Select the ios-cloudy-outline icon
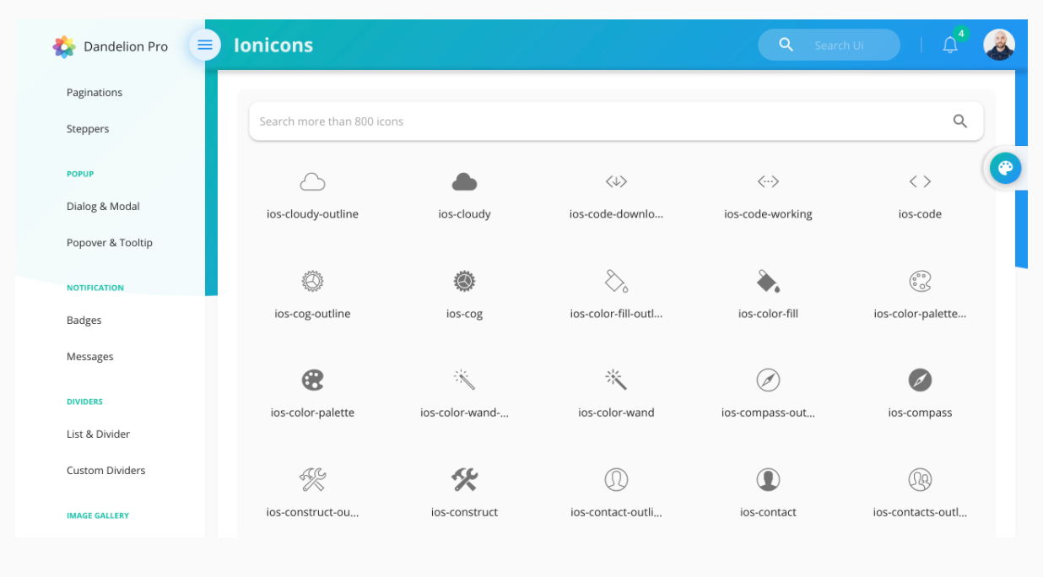 click(312, 182)
